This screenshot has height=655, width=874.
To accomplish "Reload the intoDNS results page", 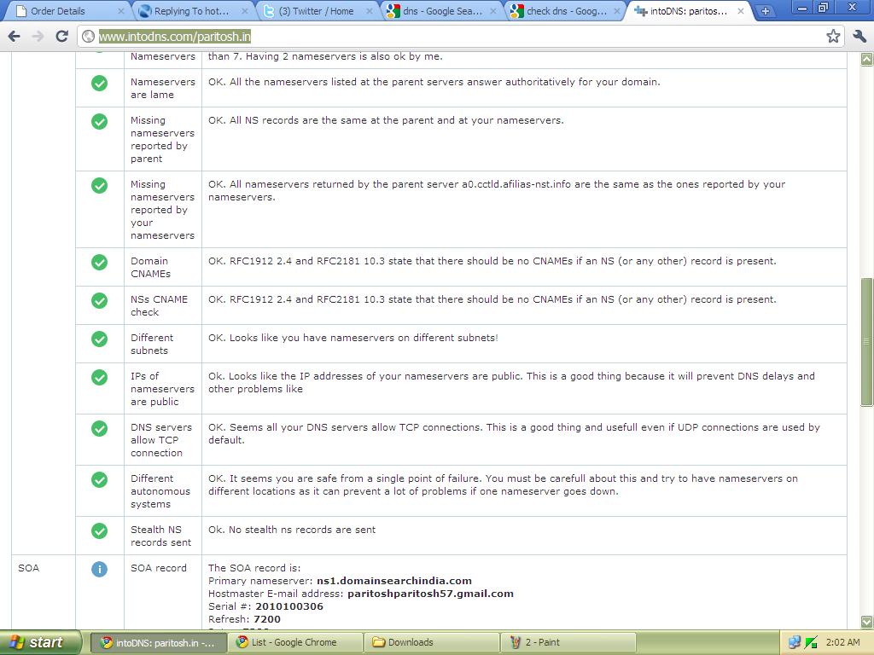I will tap(60, 37).
